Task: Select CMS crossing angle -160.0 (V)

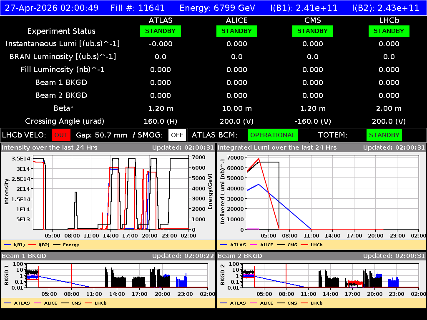Action: click(313, 121)
